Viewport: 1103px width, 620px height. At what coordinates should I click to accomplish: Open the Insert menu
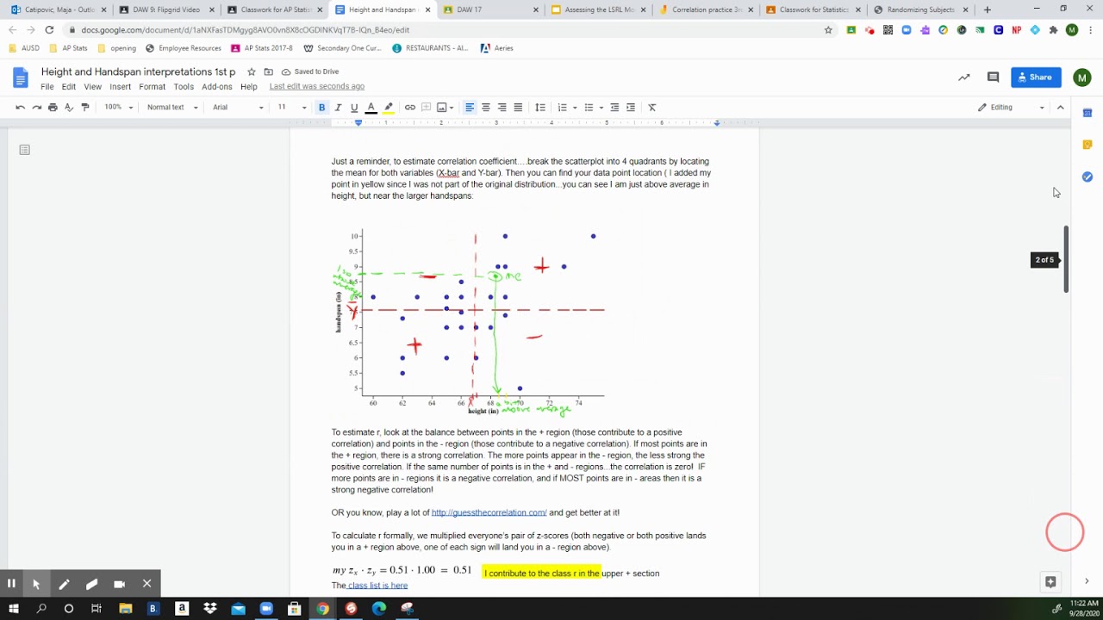120,87
